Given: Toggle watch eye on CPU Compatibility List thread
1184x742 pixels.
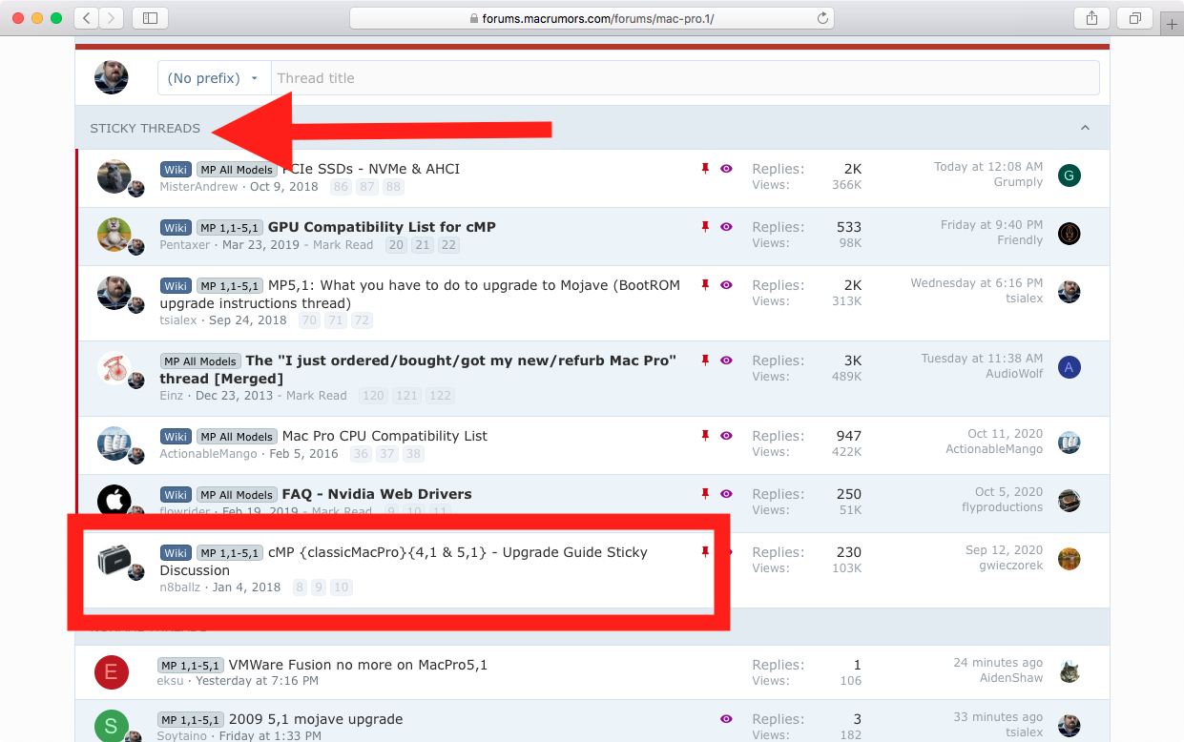Looking at the screenshot, I should click(x=726, y=436).
